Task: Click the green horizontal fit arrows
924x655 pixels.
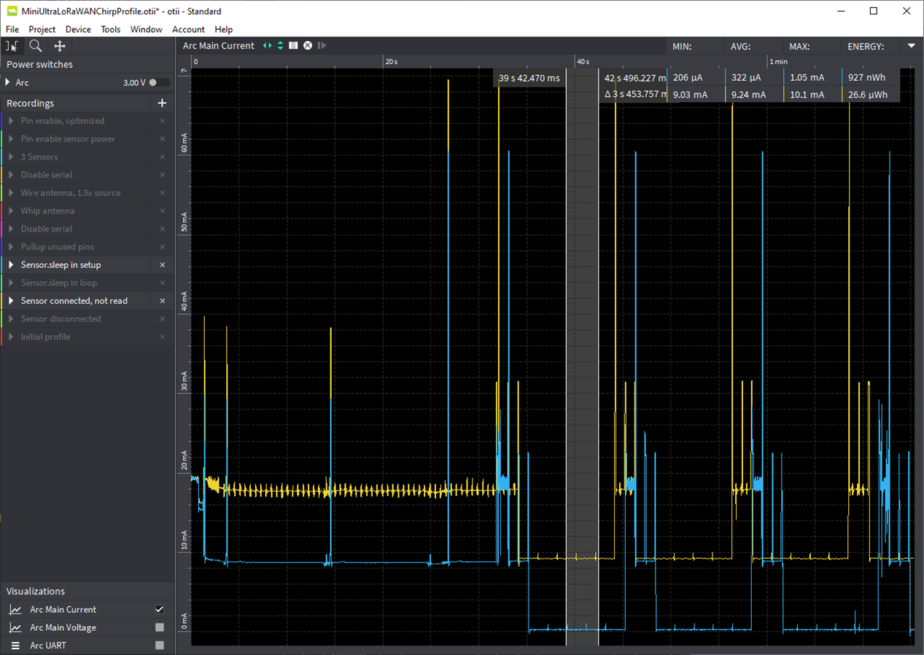Action: [268, 46]
